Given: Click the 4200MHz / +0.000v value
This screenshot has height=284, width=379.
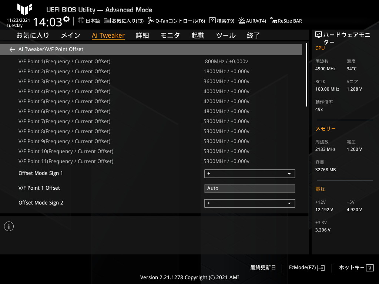Looking at the screenshot, I should [226, 101].
